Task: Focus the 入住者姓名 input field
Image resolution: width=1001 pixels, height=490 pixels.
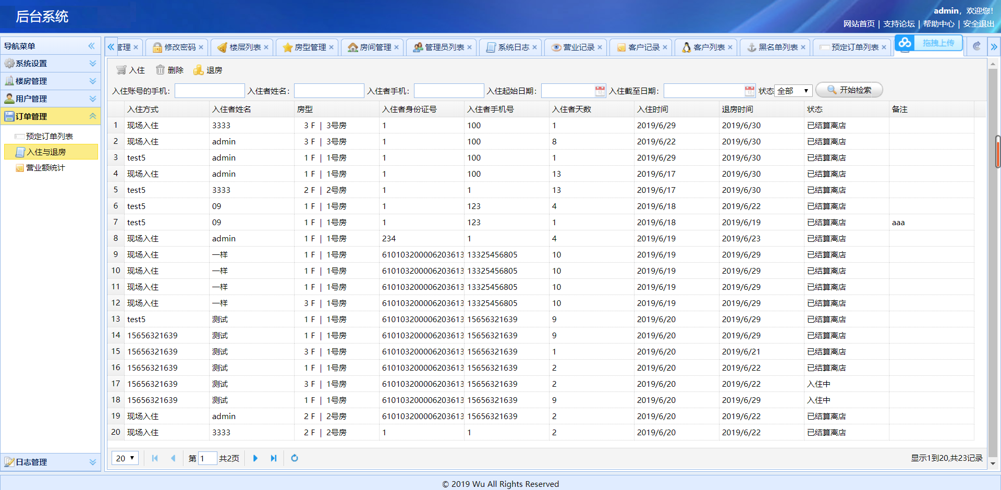Action: [x=329, y=91]
